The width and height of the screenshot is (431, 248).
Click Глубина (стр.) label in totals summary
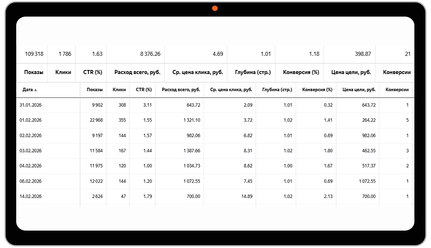point(253,72)
